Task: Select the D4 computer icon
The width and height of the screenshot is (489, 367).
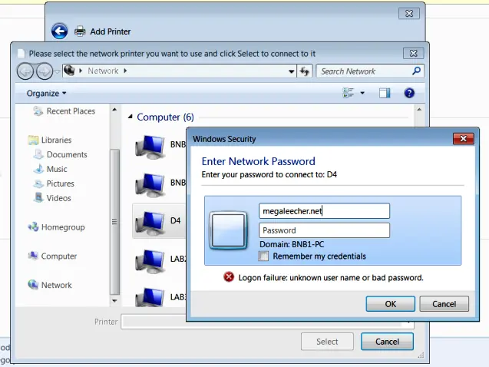Action: [x=150, y=223]
